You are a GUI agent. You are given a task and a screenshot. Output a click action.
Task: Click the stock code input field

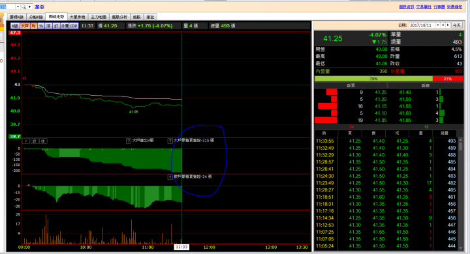tap(7, 7)
